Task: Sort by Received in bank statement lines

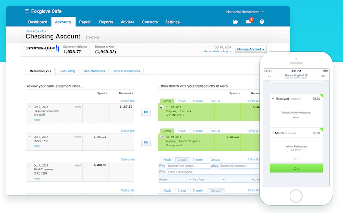Action: point(126,94)
